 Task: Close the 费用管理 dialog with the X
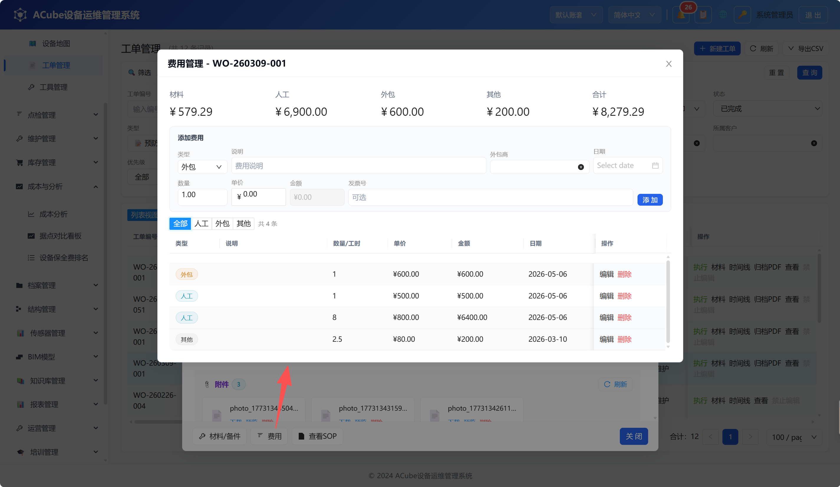[x=669, y=64]
